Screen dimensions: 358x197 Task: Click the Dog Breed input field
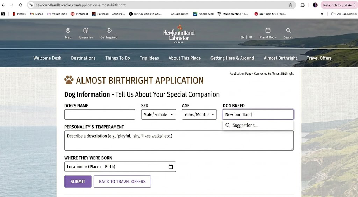258,115
